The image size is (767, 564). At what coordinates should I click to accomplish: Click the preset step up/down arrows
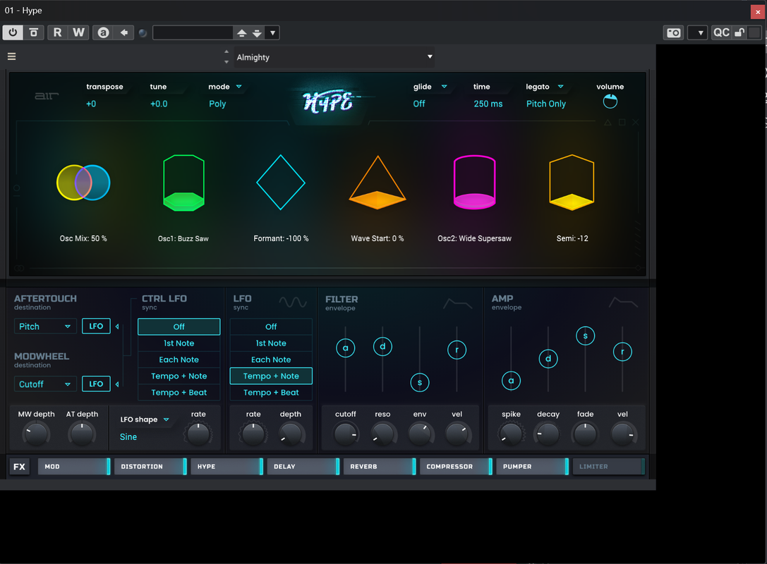click(x=227, y=56)
